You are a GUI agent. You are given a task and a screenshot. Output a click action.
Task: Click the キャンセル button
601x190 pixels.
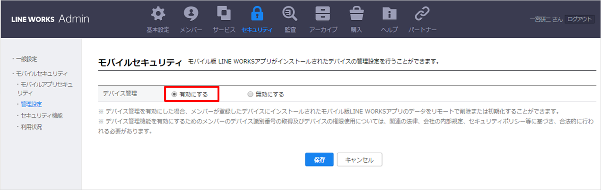(359, 160)
